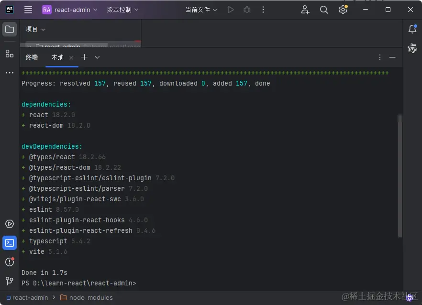
Task: Open the main hamburger menu
Action: (28, 10)
